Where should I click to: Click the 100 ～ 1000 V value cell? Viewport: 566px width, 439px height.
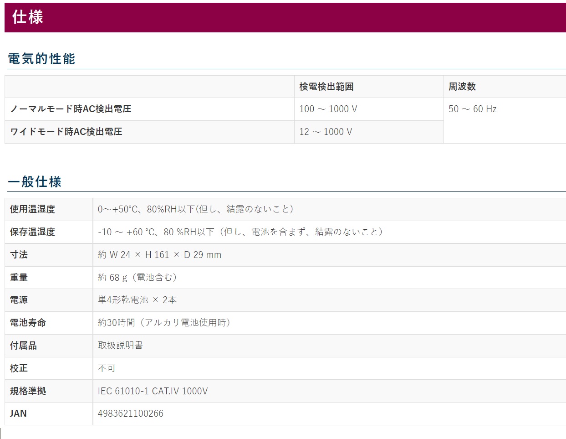(x=328, y=109)
